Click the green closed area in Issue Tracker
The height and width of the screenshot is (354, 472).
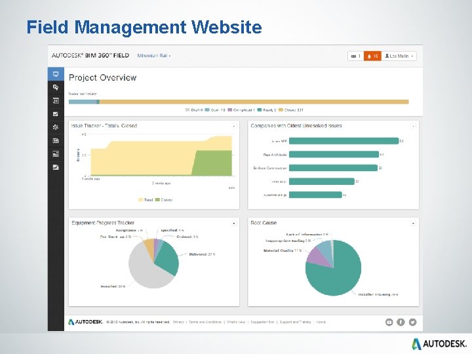(x=214, y=164)
